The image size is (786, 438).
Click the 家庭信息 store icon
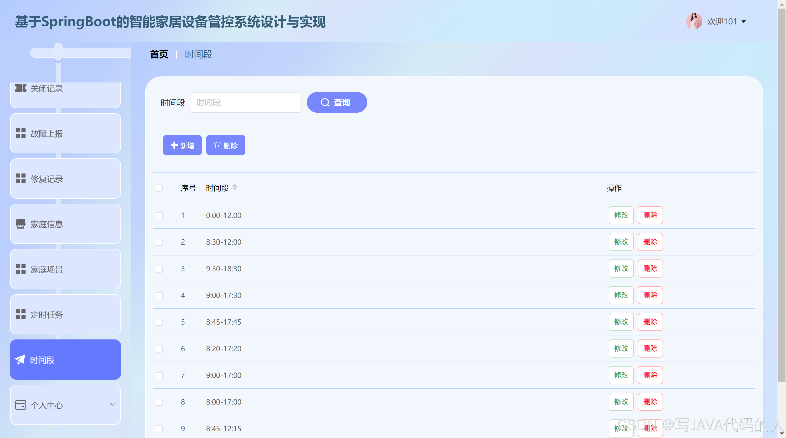20,224
